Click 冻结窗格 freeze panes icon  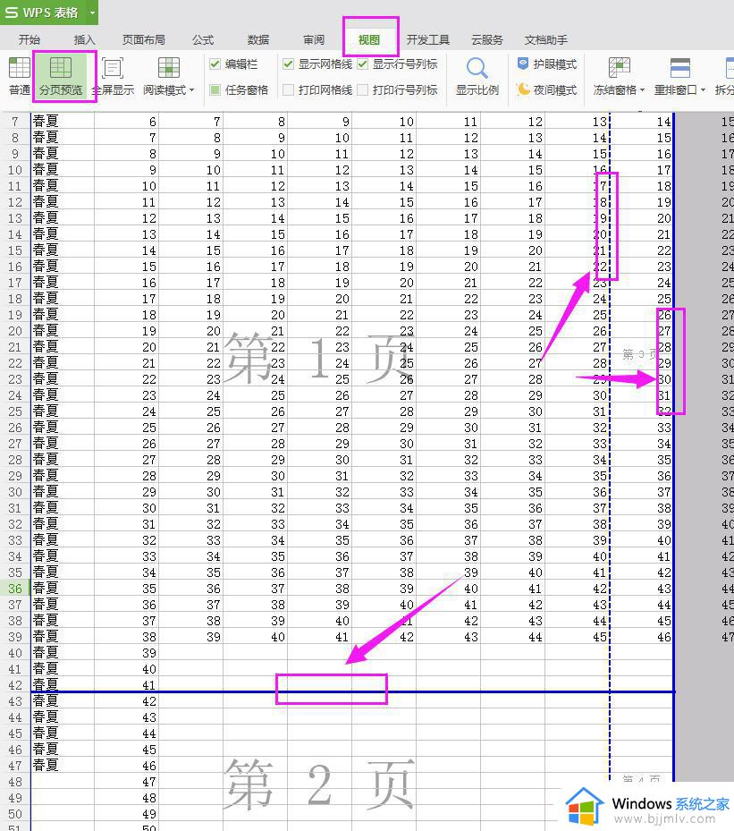[619, 68]
